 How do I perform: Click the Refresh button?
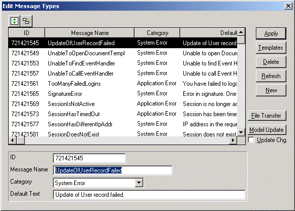point(271,76)
